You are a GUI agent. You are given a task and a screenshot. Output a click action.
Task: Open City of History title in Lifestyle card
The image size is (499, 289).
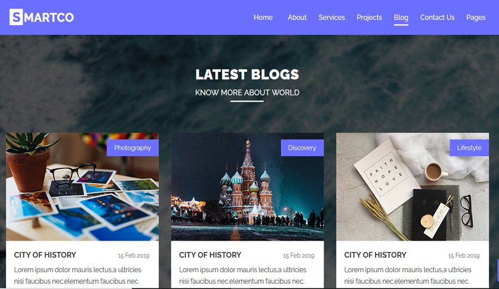pyautogui.click(x=375, y=255)
